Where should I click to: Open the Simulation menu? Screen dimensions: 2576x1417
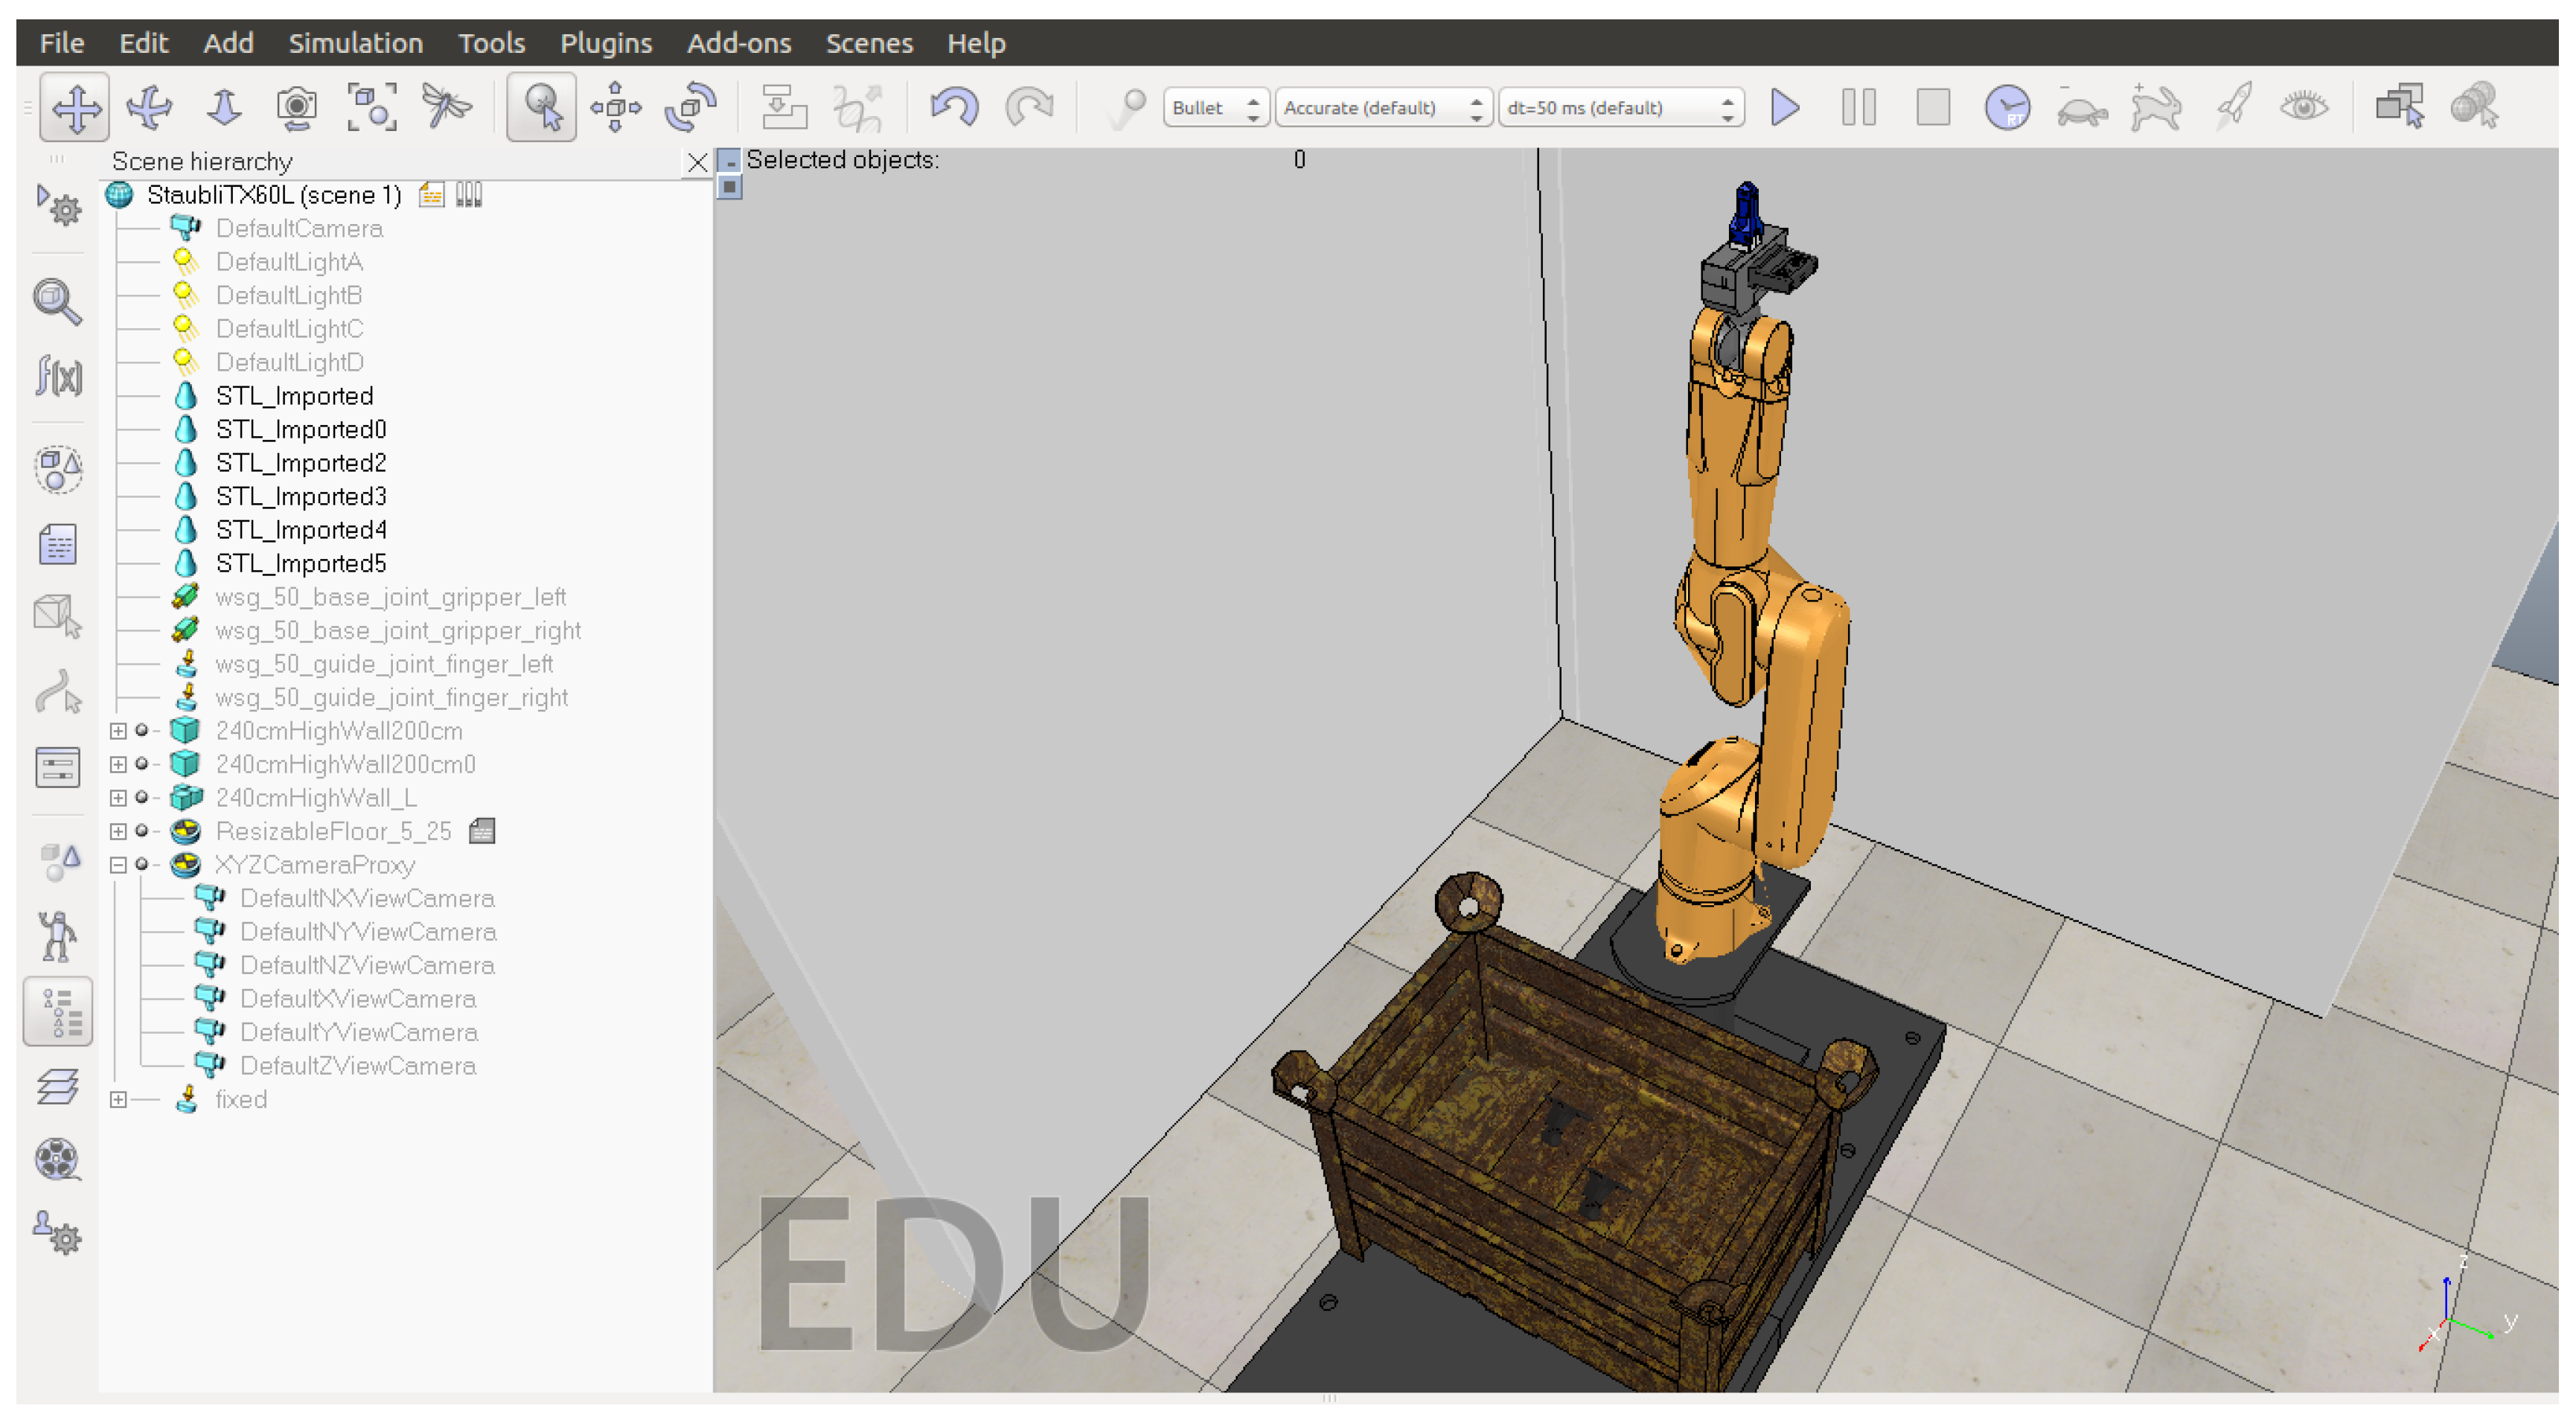point(355,43)
